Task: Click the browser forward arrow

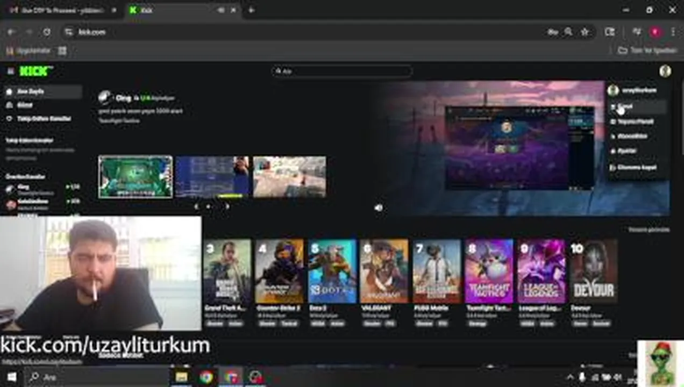Action: tap(29, 32)
